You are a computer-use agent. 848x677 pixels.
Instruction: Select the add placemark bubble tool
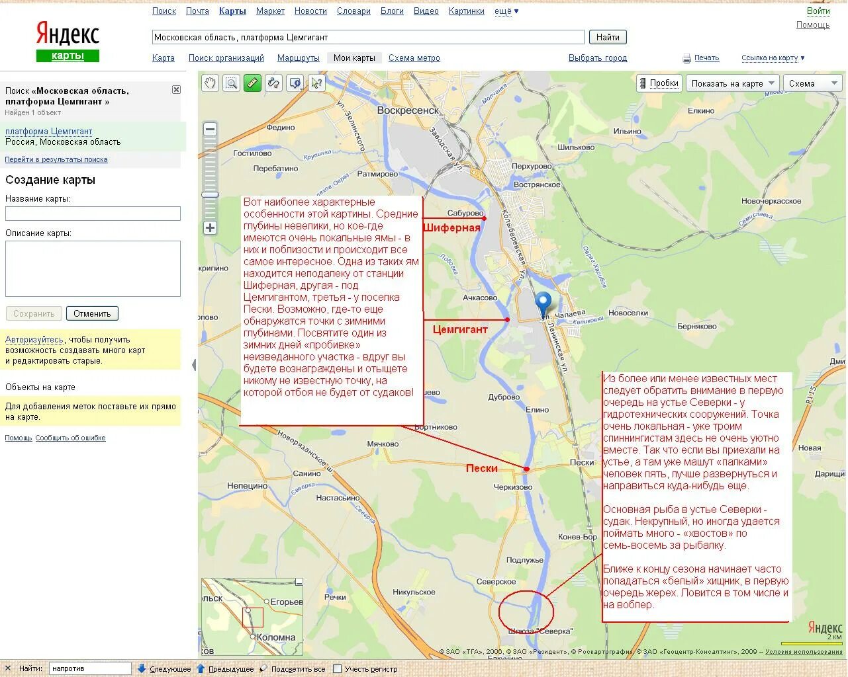pos(295,83)
